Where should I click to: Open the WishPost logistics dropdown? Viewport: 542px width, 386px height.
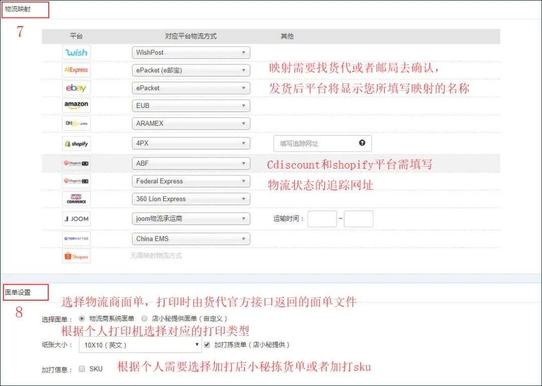(x=191, y=52)
